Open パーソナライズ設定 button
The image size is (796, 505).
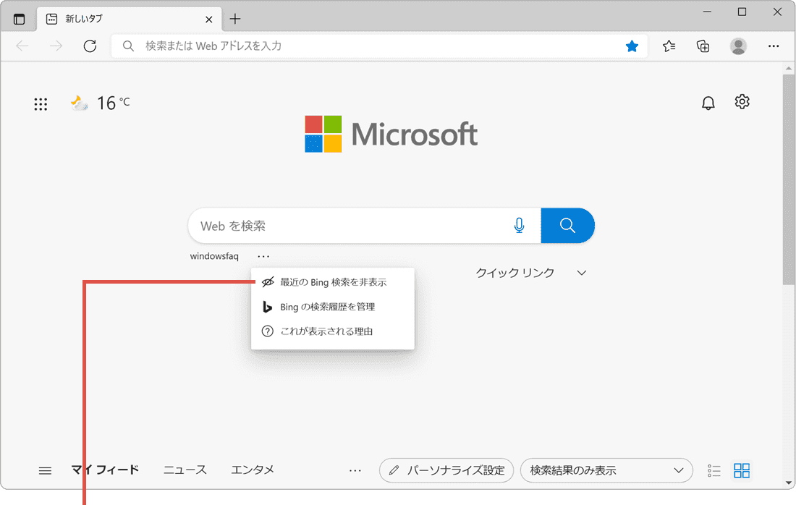pos(446,470)
